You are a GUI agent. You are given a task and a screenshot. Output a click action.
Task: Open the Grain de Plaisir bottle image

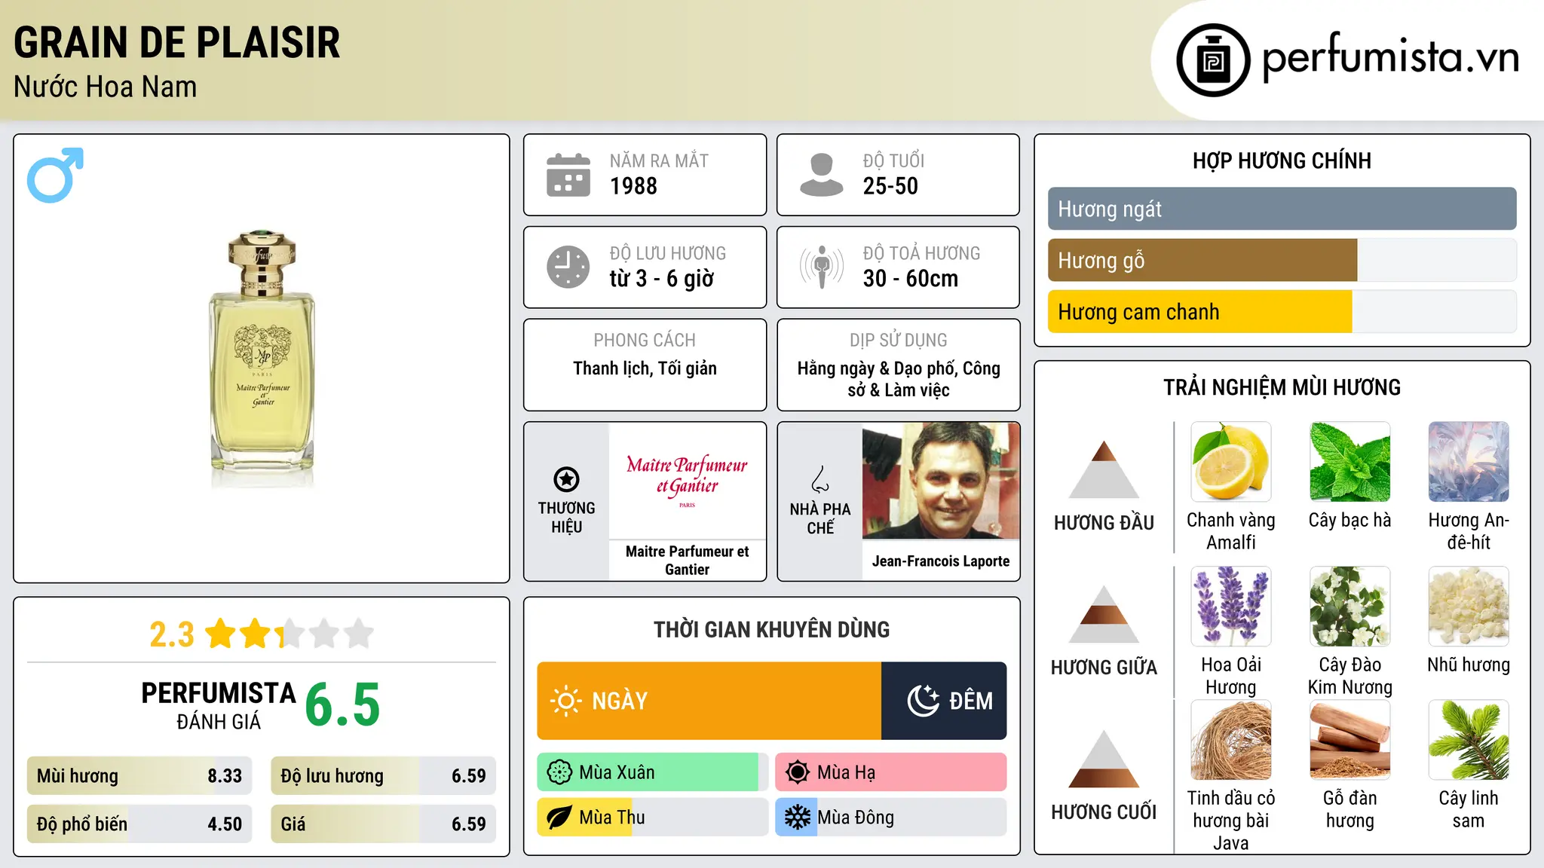(x=262, y=359)
